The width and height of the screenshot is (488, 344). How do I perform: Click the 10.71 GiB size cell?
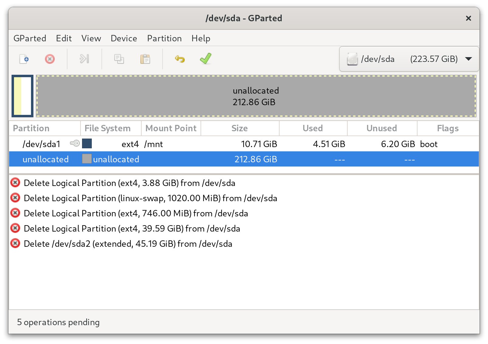[259, 144]
